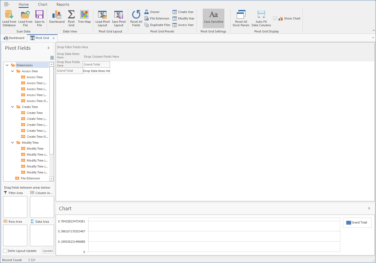Apply the Create Year preset
This screenshot has height=263, width=376.
[x=183, y=12]
